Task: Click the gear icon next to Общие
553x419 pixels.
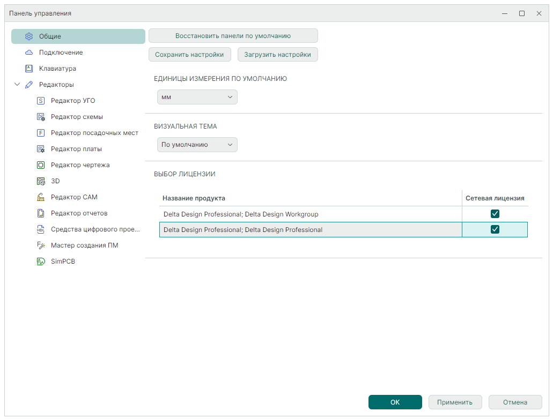Action: (x=29, y=36)
